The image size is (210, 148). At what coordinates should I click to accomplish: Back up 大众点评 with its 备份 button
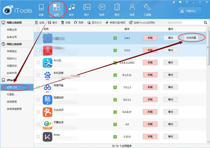(171, 112)
